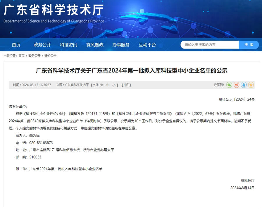The image size is (262, 209).
Task: Open the 党风廉政 navigation menu
Action: click(x=95, y=45)
